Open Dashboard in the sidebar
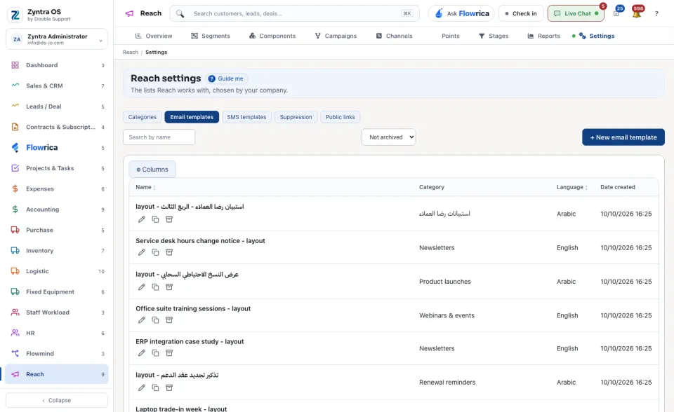The height and width of the screenshot is (412, 674). point(57,65)
